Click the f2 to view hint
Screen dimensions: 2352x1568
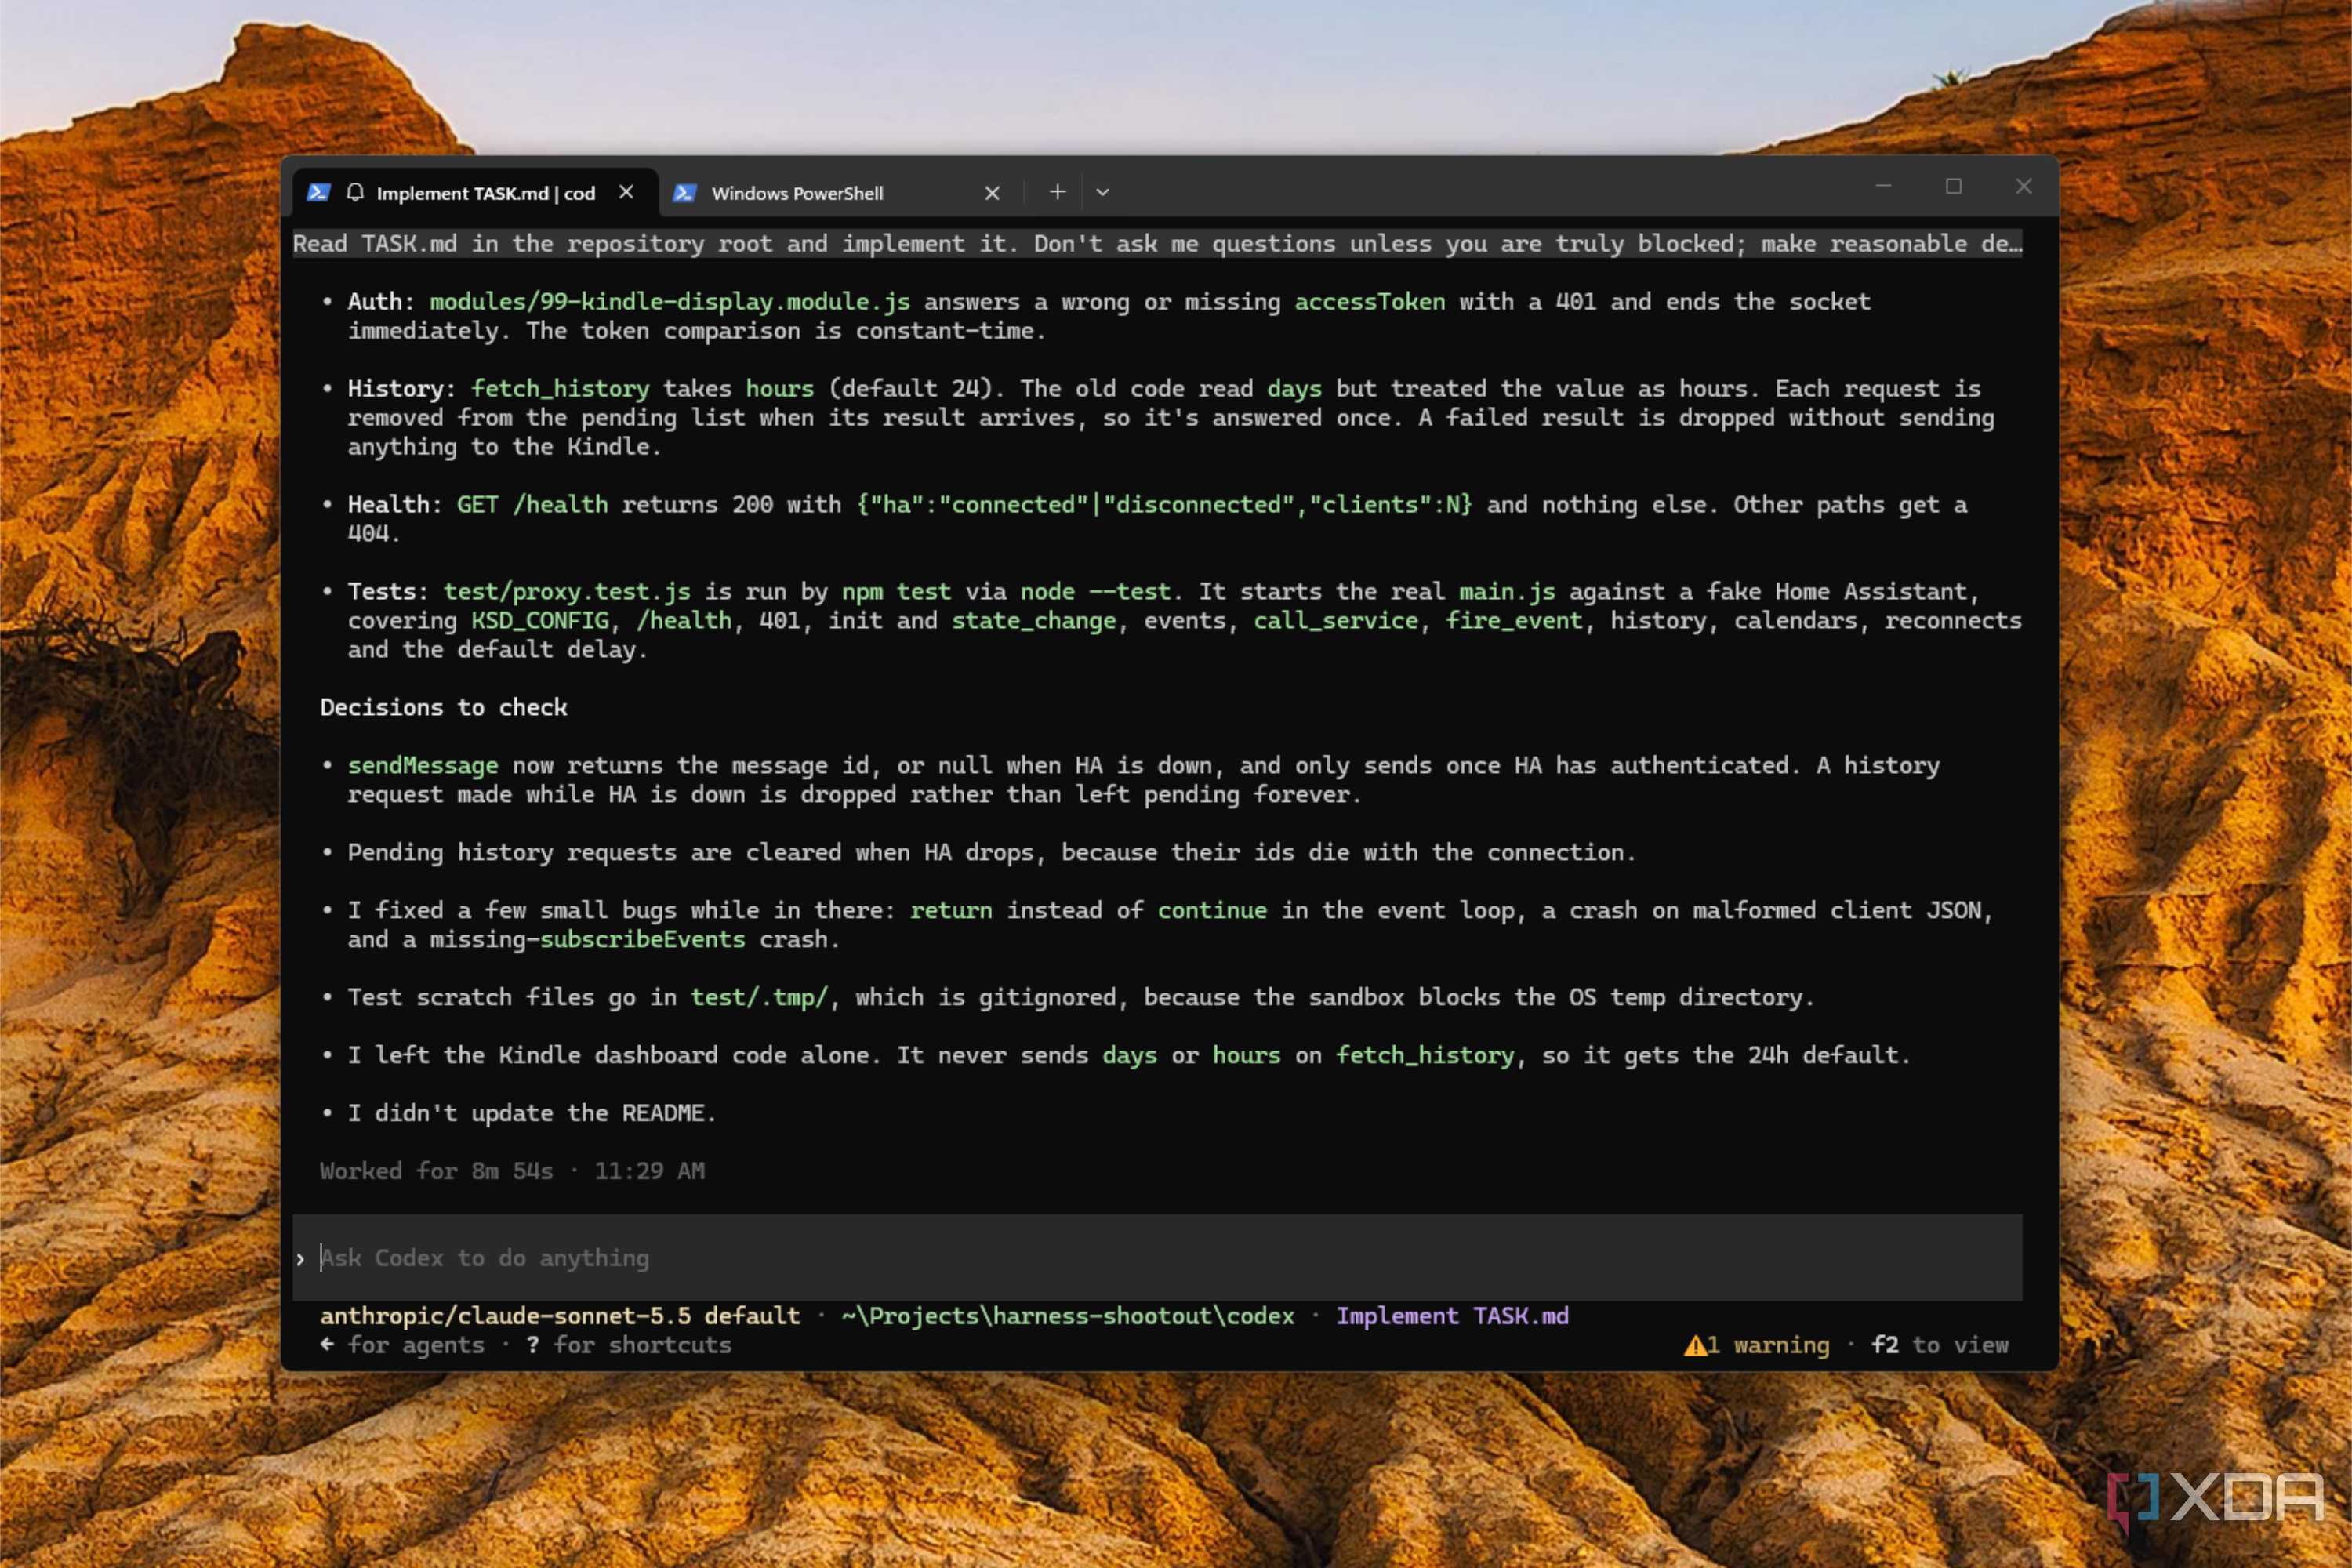(x=1939, y=1345)
